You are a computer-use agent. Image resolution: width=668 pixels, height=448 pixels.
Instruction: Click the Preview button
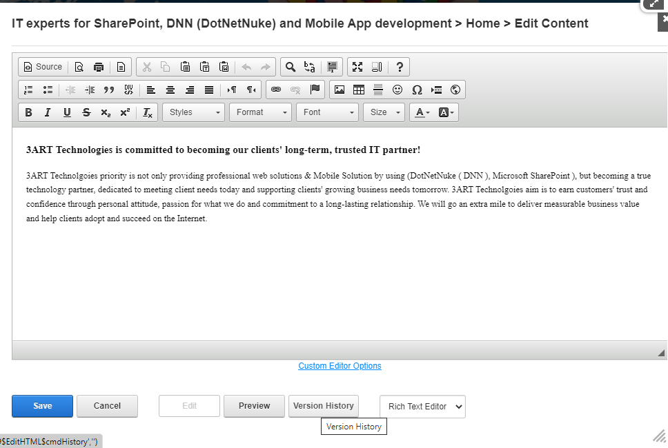click(254, 406)
